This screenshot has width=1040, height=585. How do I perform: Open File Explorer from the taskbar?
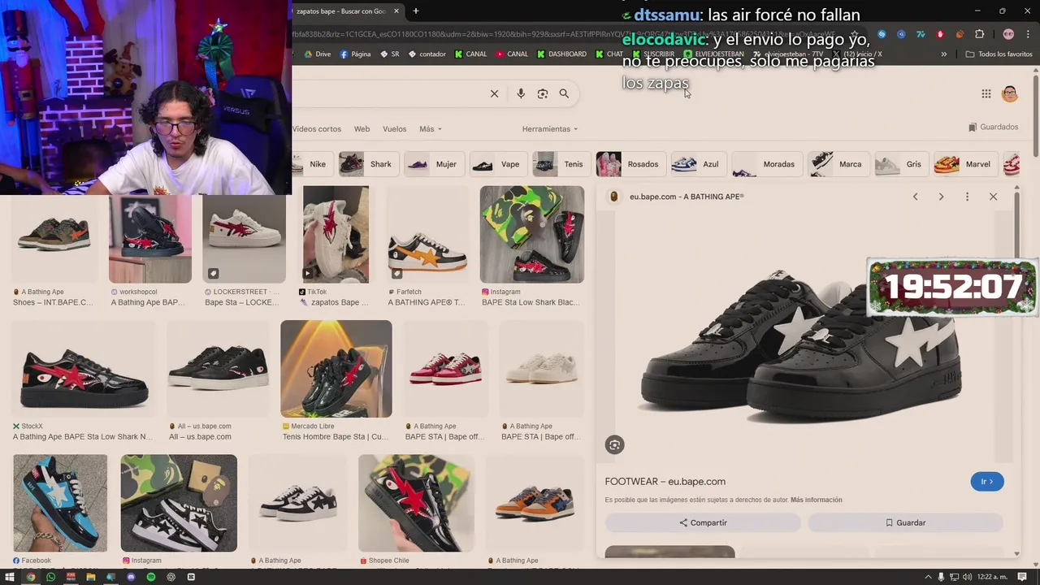tap(91, 577)
